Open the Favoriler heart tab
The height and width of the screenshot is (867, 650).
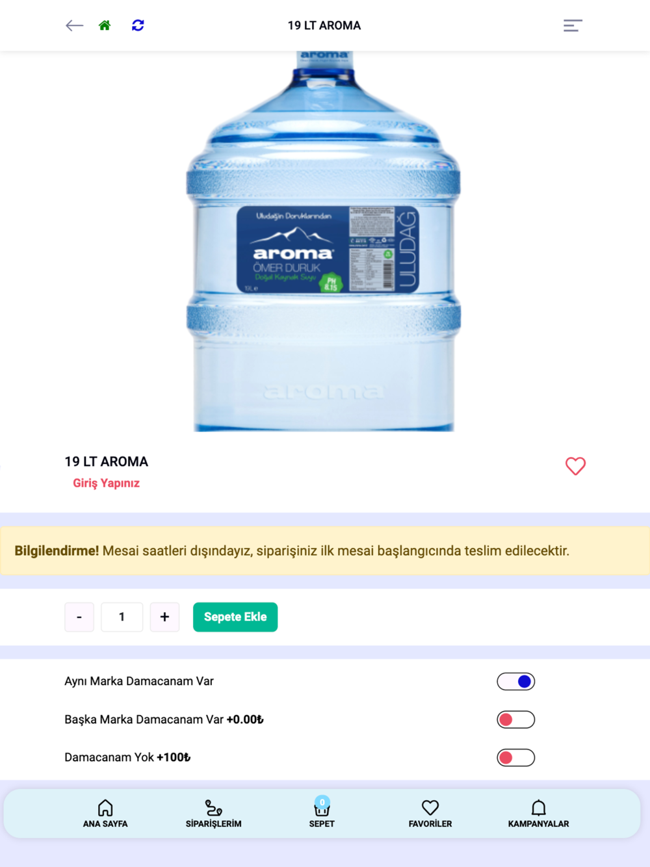point(430,814)
